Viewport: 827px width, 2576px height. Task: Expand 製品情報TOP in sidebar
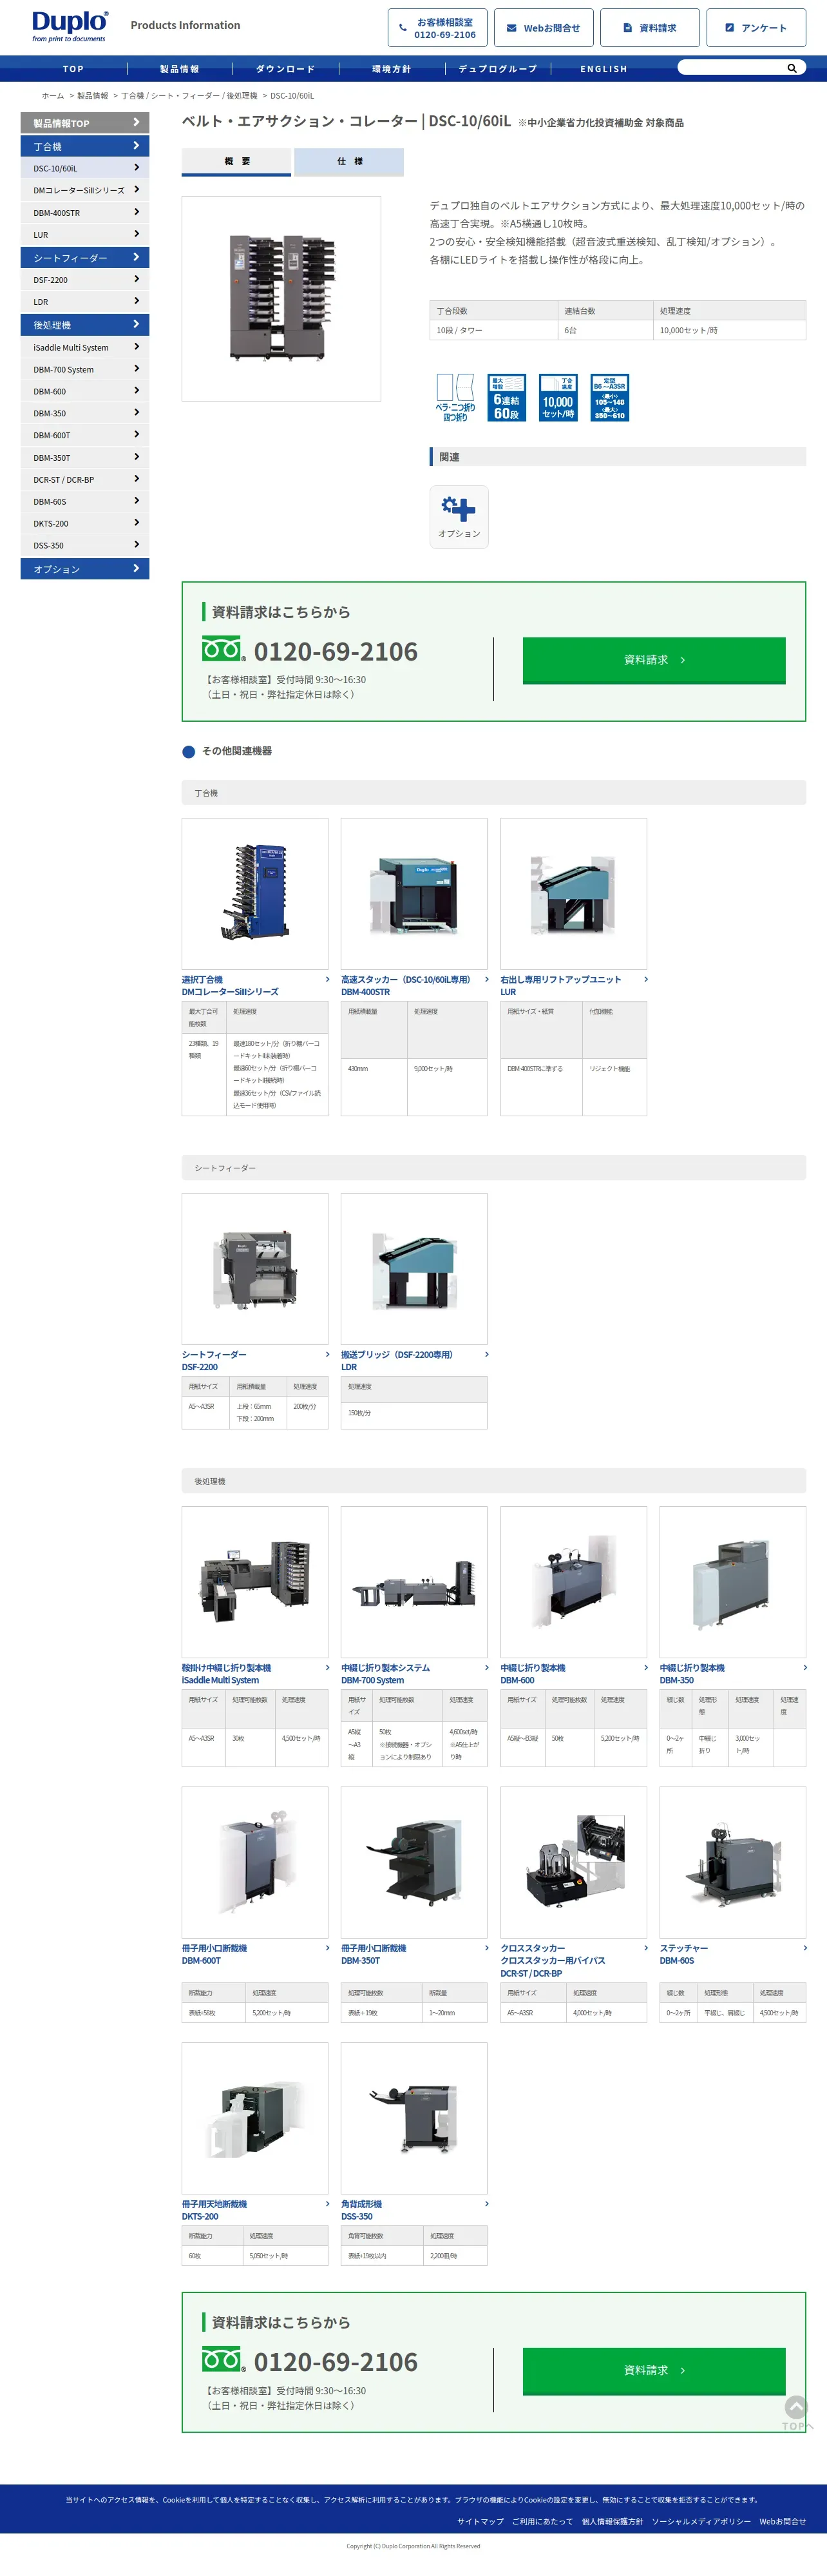pos(85,123)
